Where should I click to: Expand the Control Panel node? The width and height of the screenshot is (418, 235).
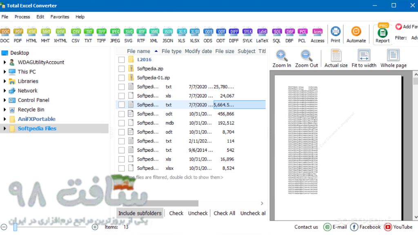point(4,100)
